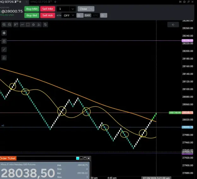Viewport: 197px width, 179px height.
Task: Click the Close position button
Action: (83, 9)
